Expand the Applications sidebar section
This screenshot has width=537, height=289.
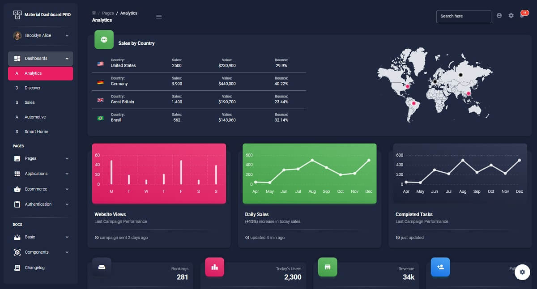[39, 174]
